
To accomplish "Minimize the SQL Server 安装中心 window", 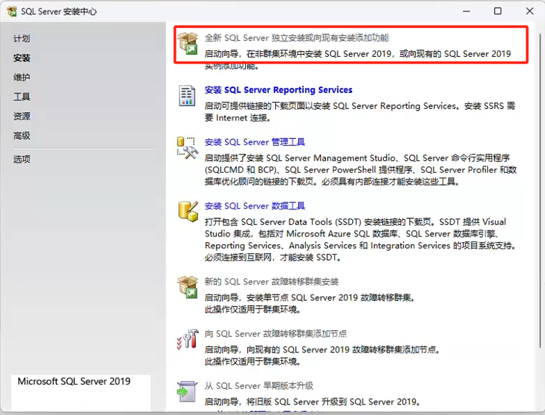I will [466, 11].
